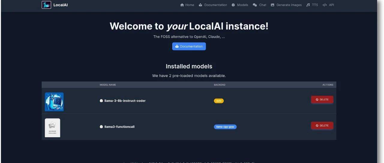Image resolution: width=384 pixels, height=163 pixels.
Task: Click the LocalAI brand name text
Action: click(60, 5)
